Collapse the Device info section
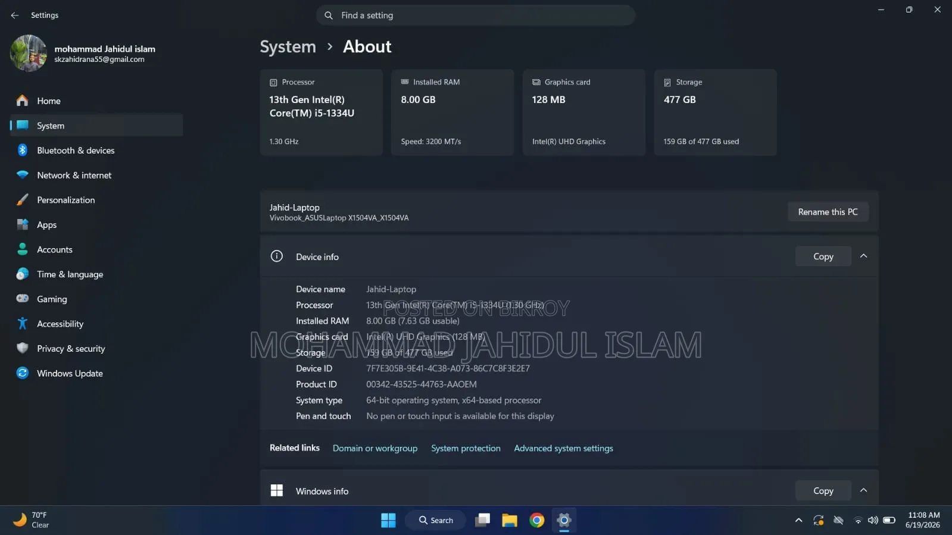 (x=863, y=256)
